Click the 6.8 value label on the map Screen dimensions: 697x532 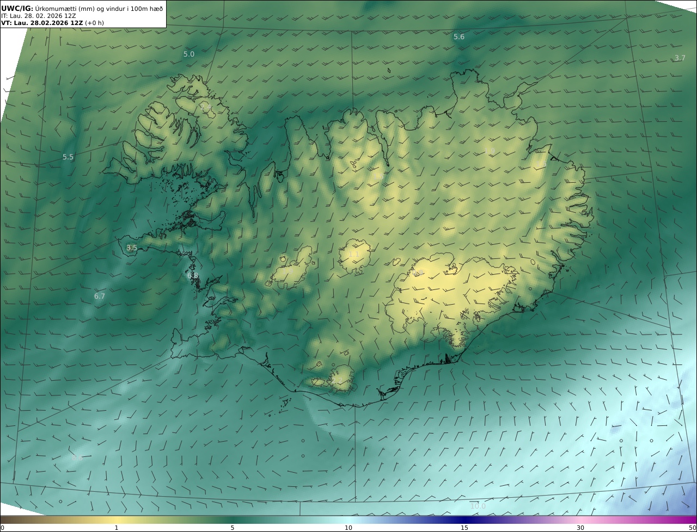[193, 276]
